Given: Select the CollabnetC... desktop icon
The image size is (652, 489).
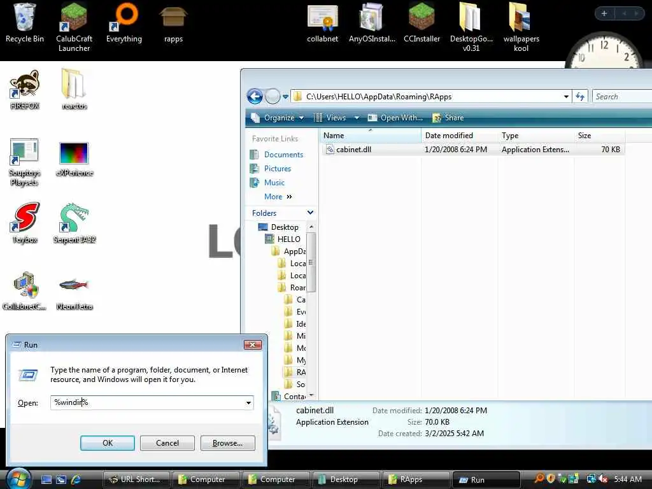Looking at the screenshot, I should click(25, 290).
